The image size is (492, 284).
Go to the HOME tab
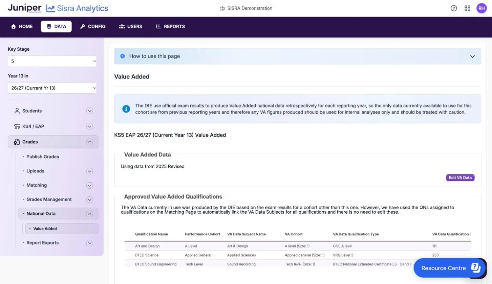pos(22,26)
